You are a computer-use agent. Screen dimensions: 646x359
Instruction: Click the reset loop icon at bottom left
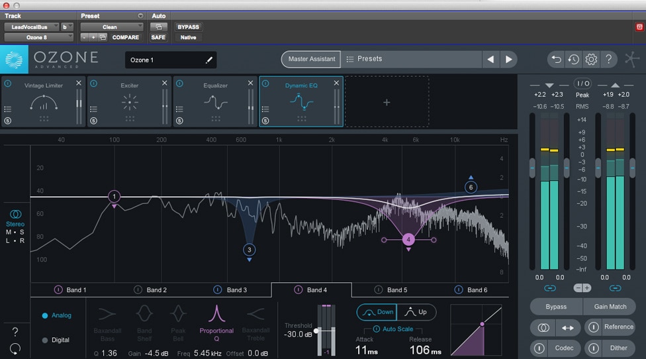coord(15,349)
